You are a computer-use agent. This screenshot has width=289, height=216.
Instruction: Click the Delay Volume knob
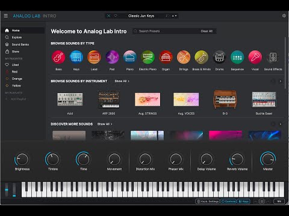pos(207,160)
